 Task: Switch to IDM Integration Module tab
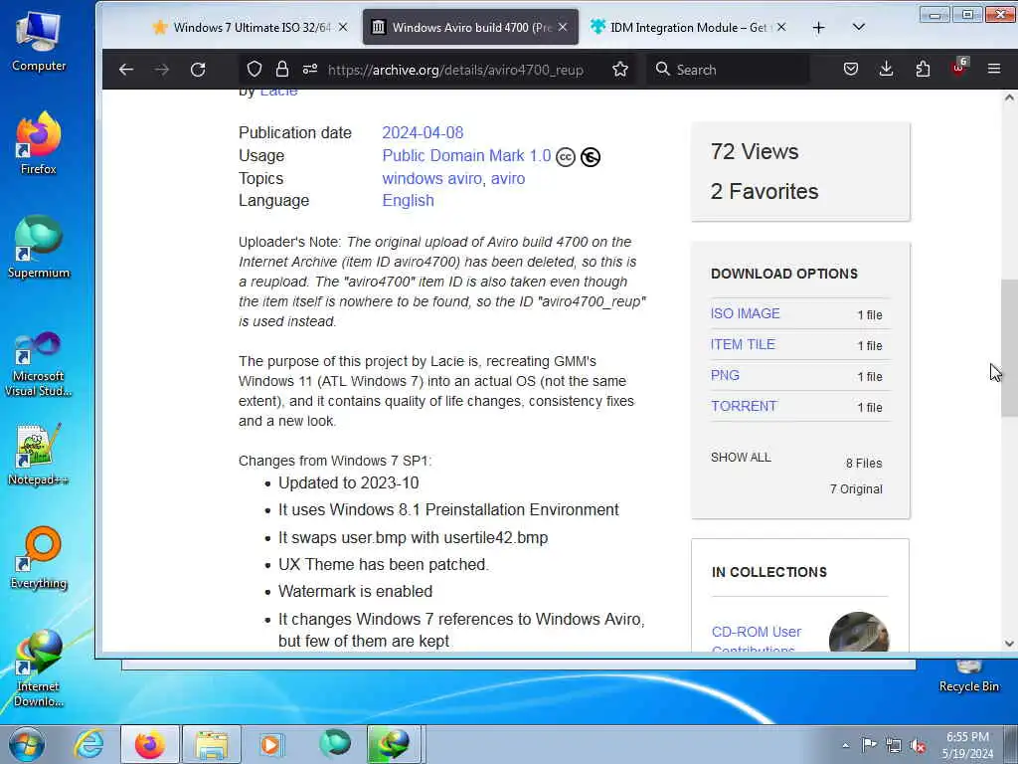pos(689,27)
